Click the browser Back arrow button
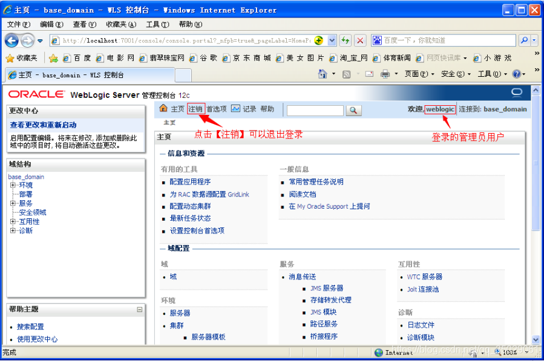Viewport: 544px width, 361px height. click(11, 41)
